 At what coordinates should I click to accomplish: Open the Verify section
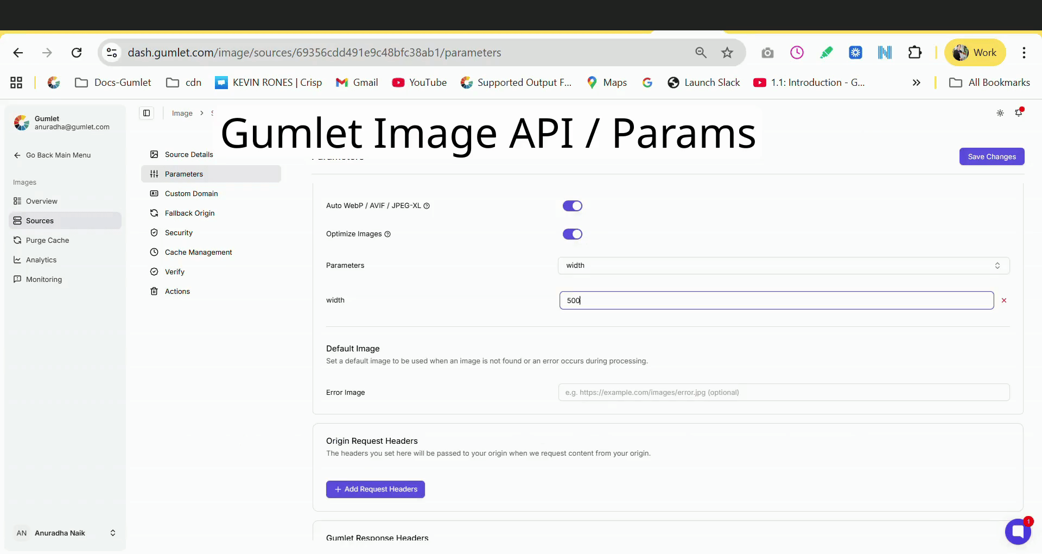coord(211,272)
